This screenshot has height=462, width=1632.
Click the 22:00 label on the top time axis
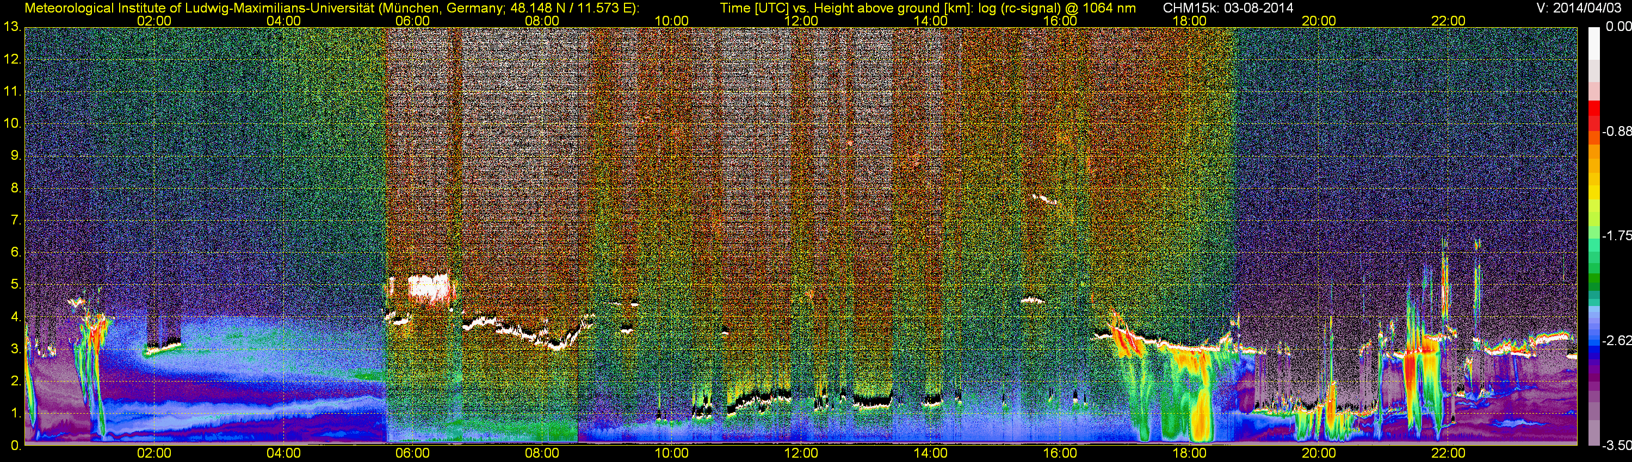(x=1448, y=21)
